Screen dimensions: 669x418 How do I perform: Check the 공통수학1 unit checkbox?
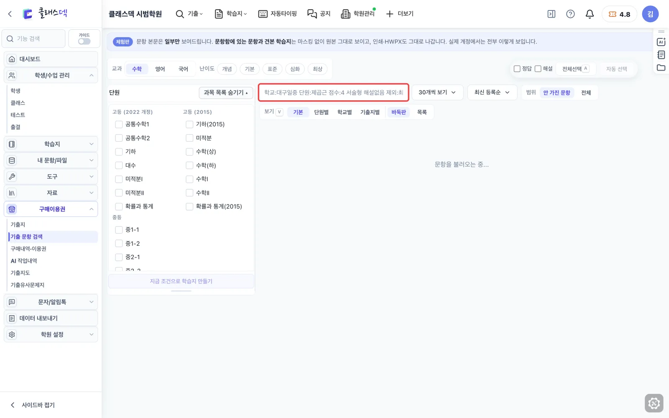[x=119, y=124]
